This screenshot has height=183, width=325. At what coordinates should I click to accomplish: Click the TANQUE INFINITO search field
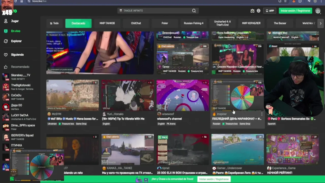[x=155, y=11]
